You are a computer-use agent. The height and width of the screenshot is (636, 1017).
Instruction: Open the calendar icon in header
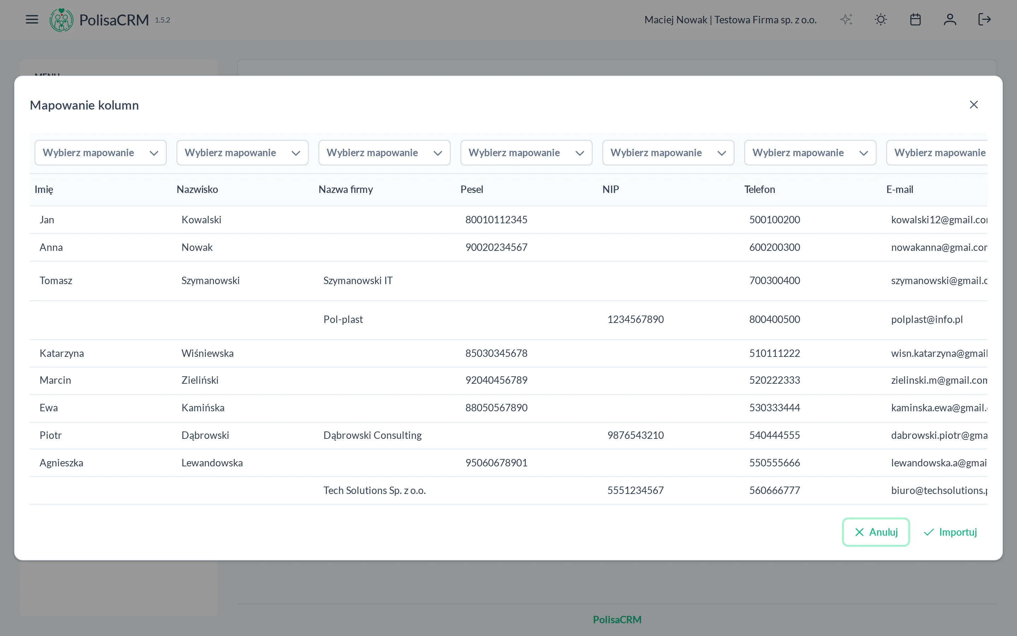click(915, 20)
